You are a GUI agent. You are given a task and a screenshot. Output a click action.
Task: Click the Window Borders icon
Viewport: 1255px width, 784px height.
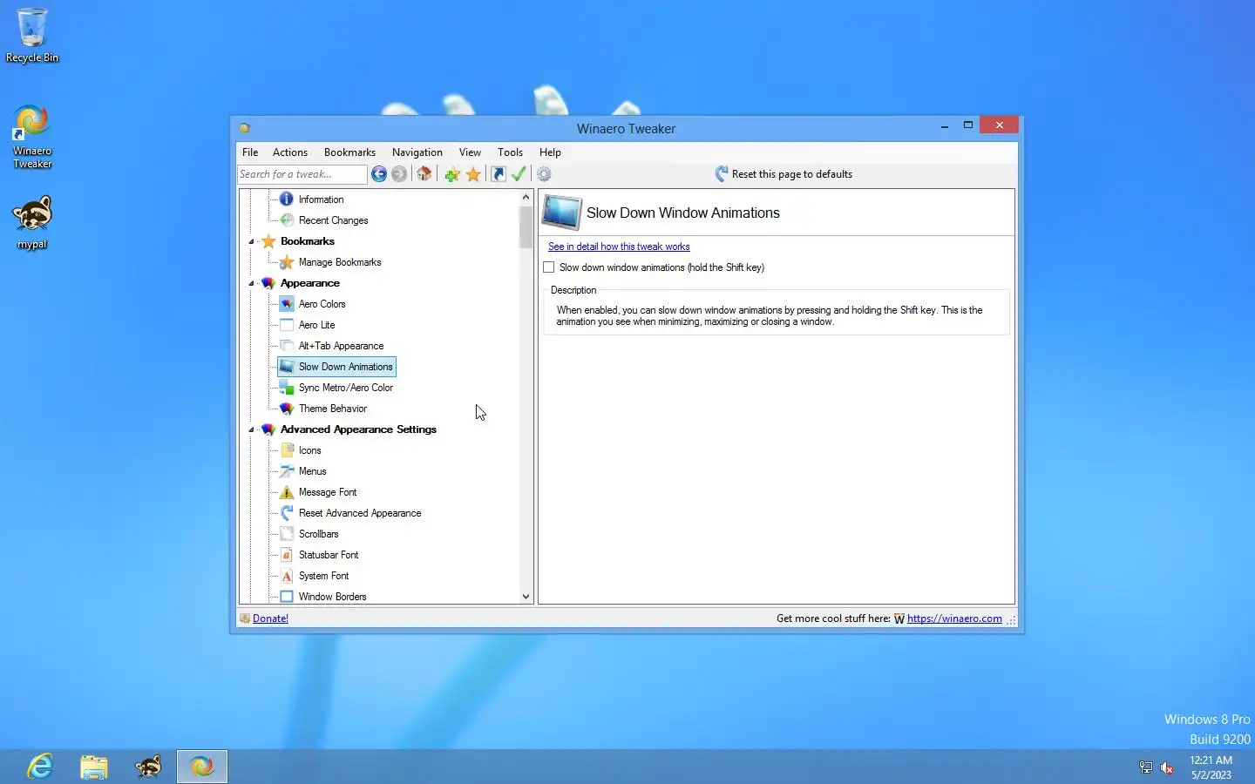(287, 597)
